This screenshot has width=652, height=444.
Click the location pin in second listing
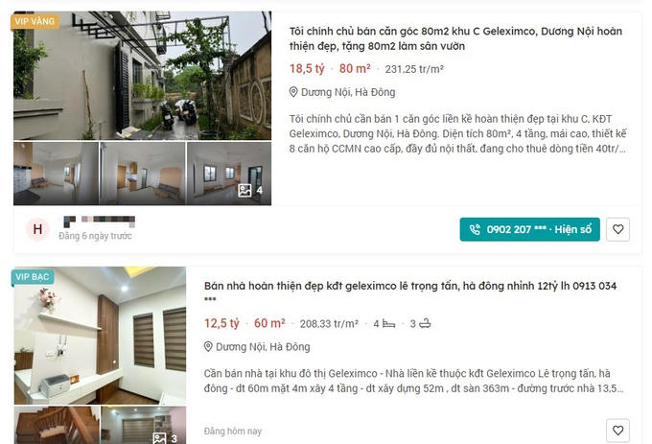208,347
